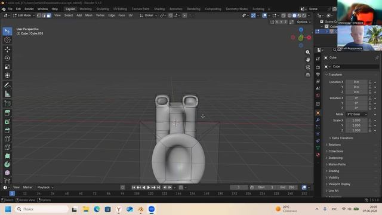Select the Scale tool

7,67
